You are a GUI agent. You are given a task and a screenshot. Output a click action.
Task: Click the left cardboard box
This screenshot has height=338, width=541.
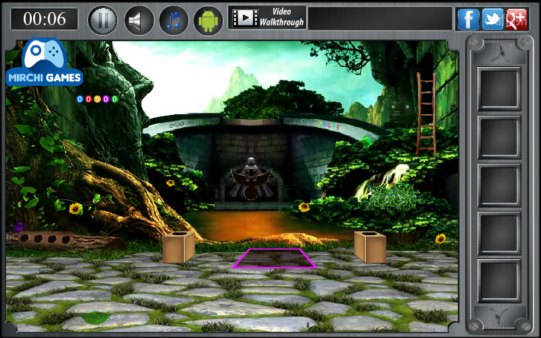pos(179,247)
